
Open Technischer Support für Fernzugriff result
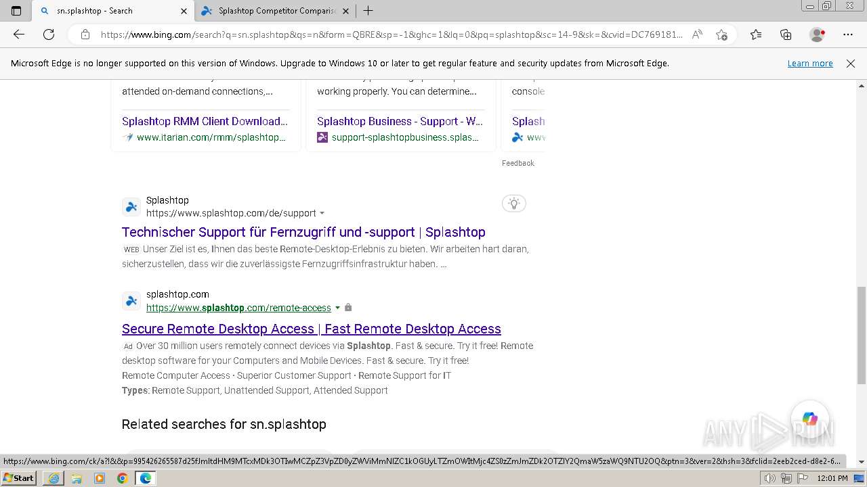point(303,232)
